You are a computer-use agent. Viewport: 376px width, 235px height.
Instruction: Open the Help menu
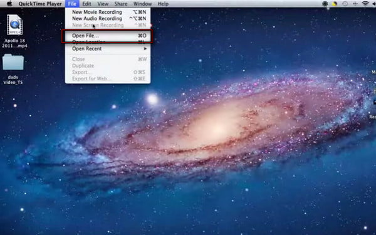pos(163,4)
